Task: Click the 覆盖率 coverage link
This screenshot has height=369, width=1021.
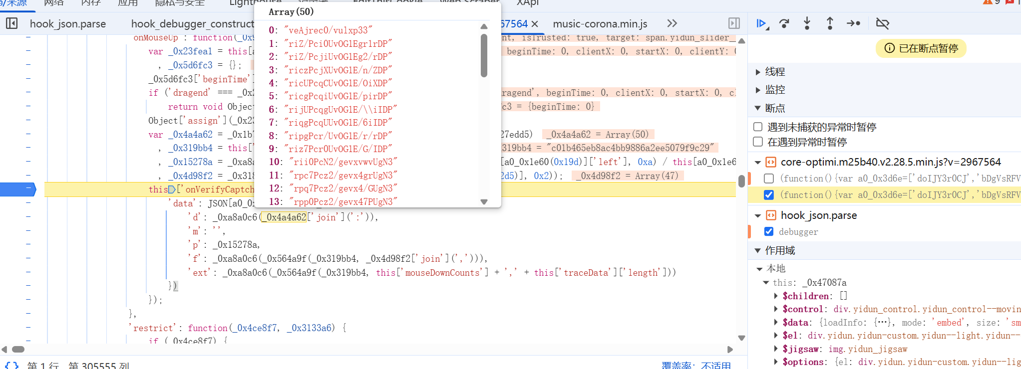Action: (x=696, y=366)
